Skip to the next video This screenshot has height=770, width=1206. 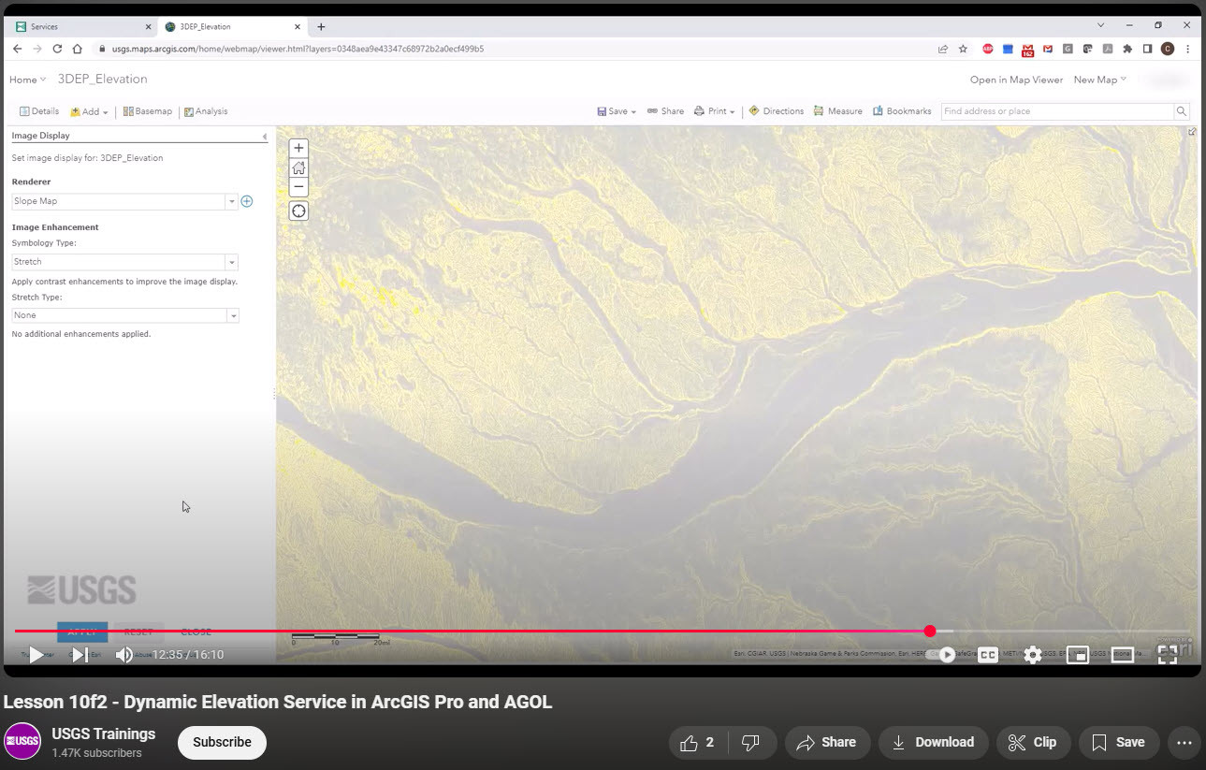(x=80, y=655)
